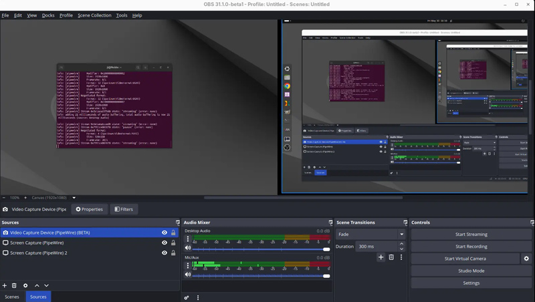
Task: Remove selected source with trash icon
Action: tap(14, 286)
